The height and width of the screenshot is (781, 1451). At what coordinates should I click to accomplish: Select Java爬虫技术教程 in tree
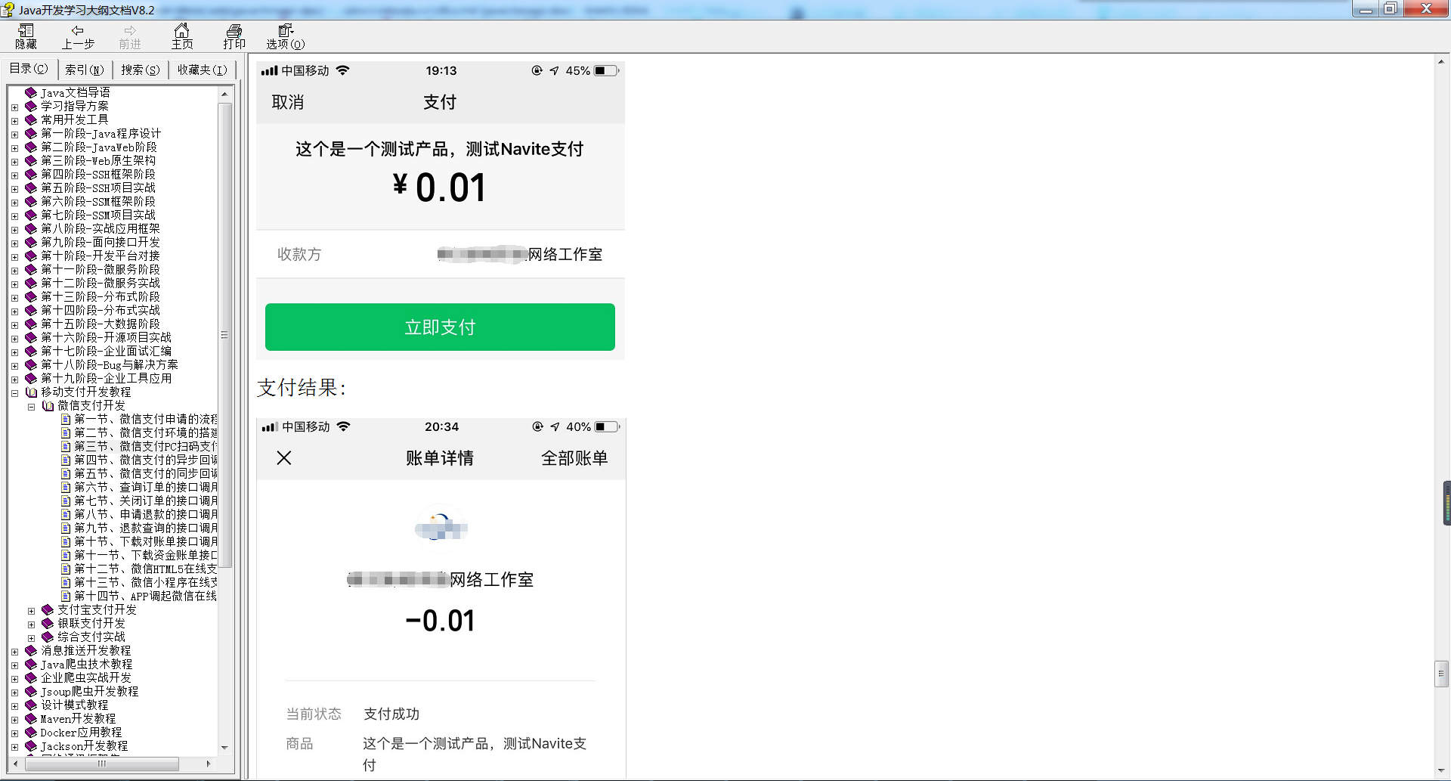tap(86, 664)
